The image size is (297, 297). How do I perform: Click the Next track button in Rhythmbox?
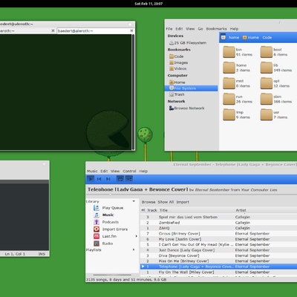tap(108, 179)
